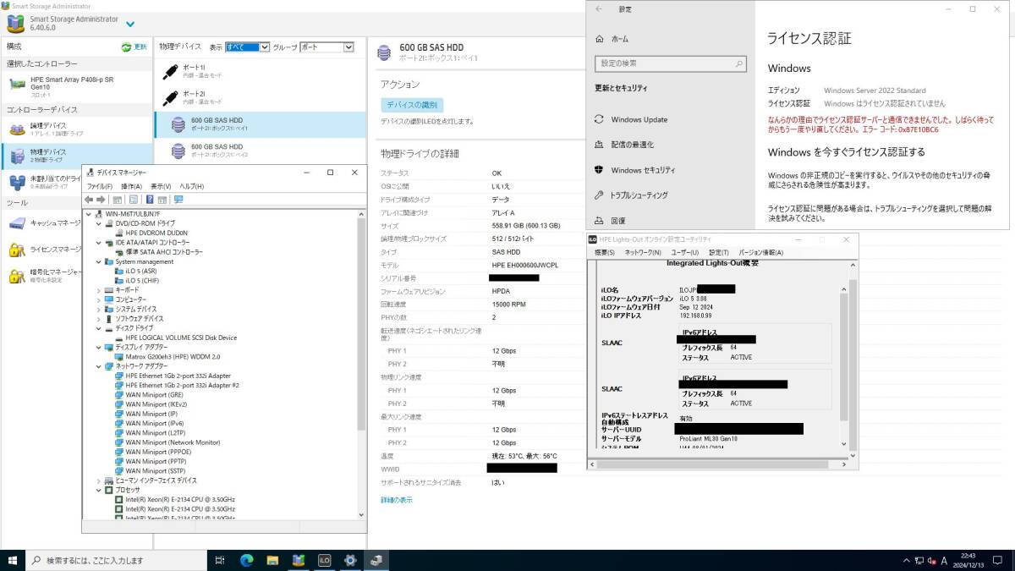
Task: Open ヘルプ(H) menu in Device Manager
Action: 191,186
